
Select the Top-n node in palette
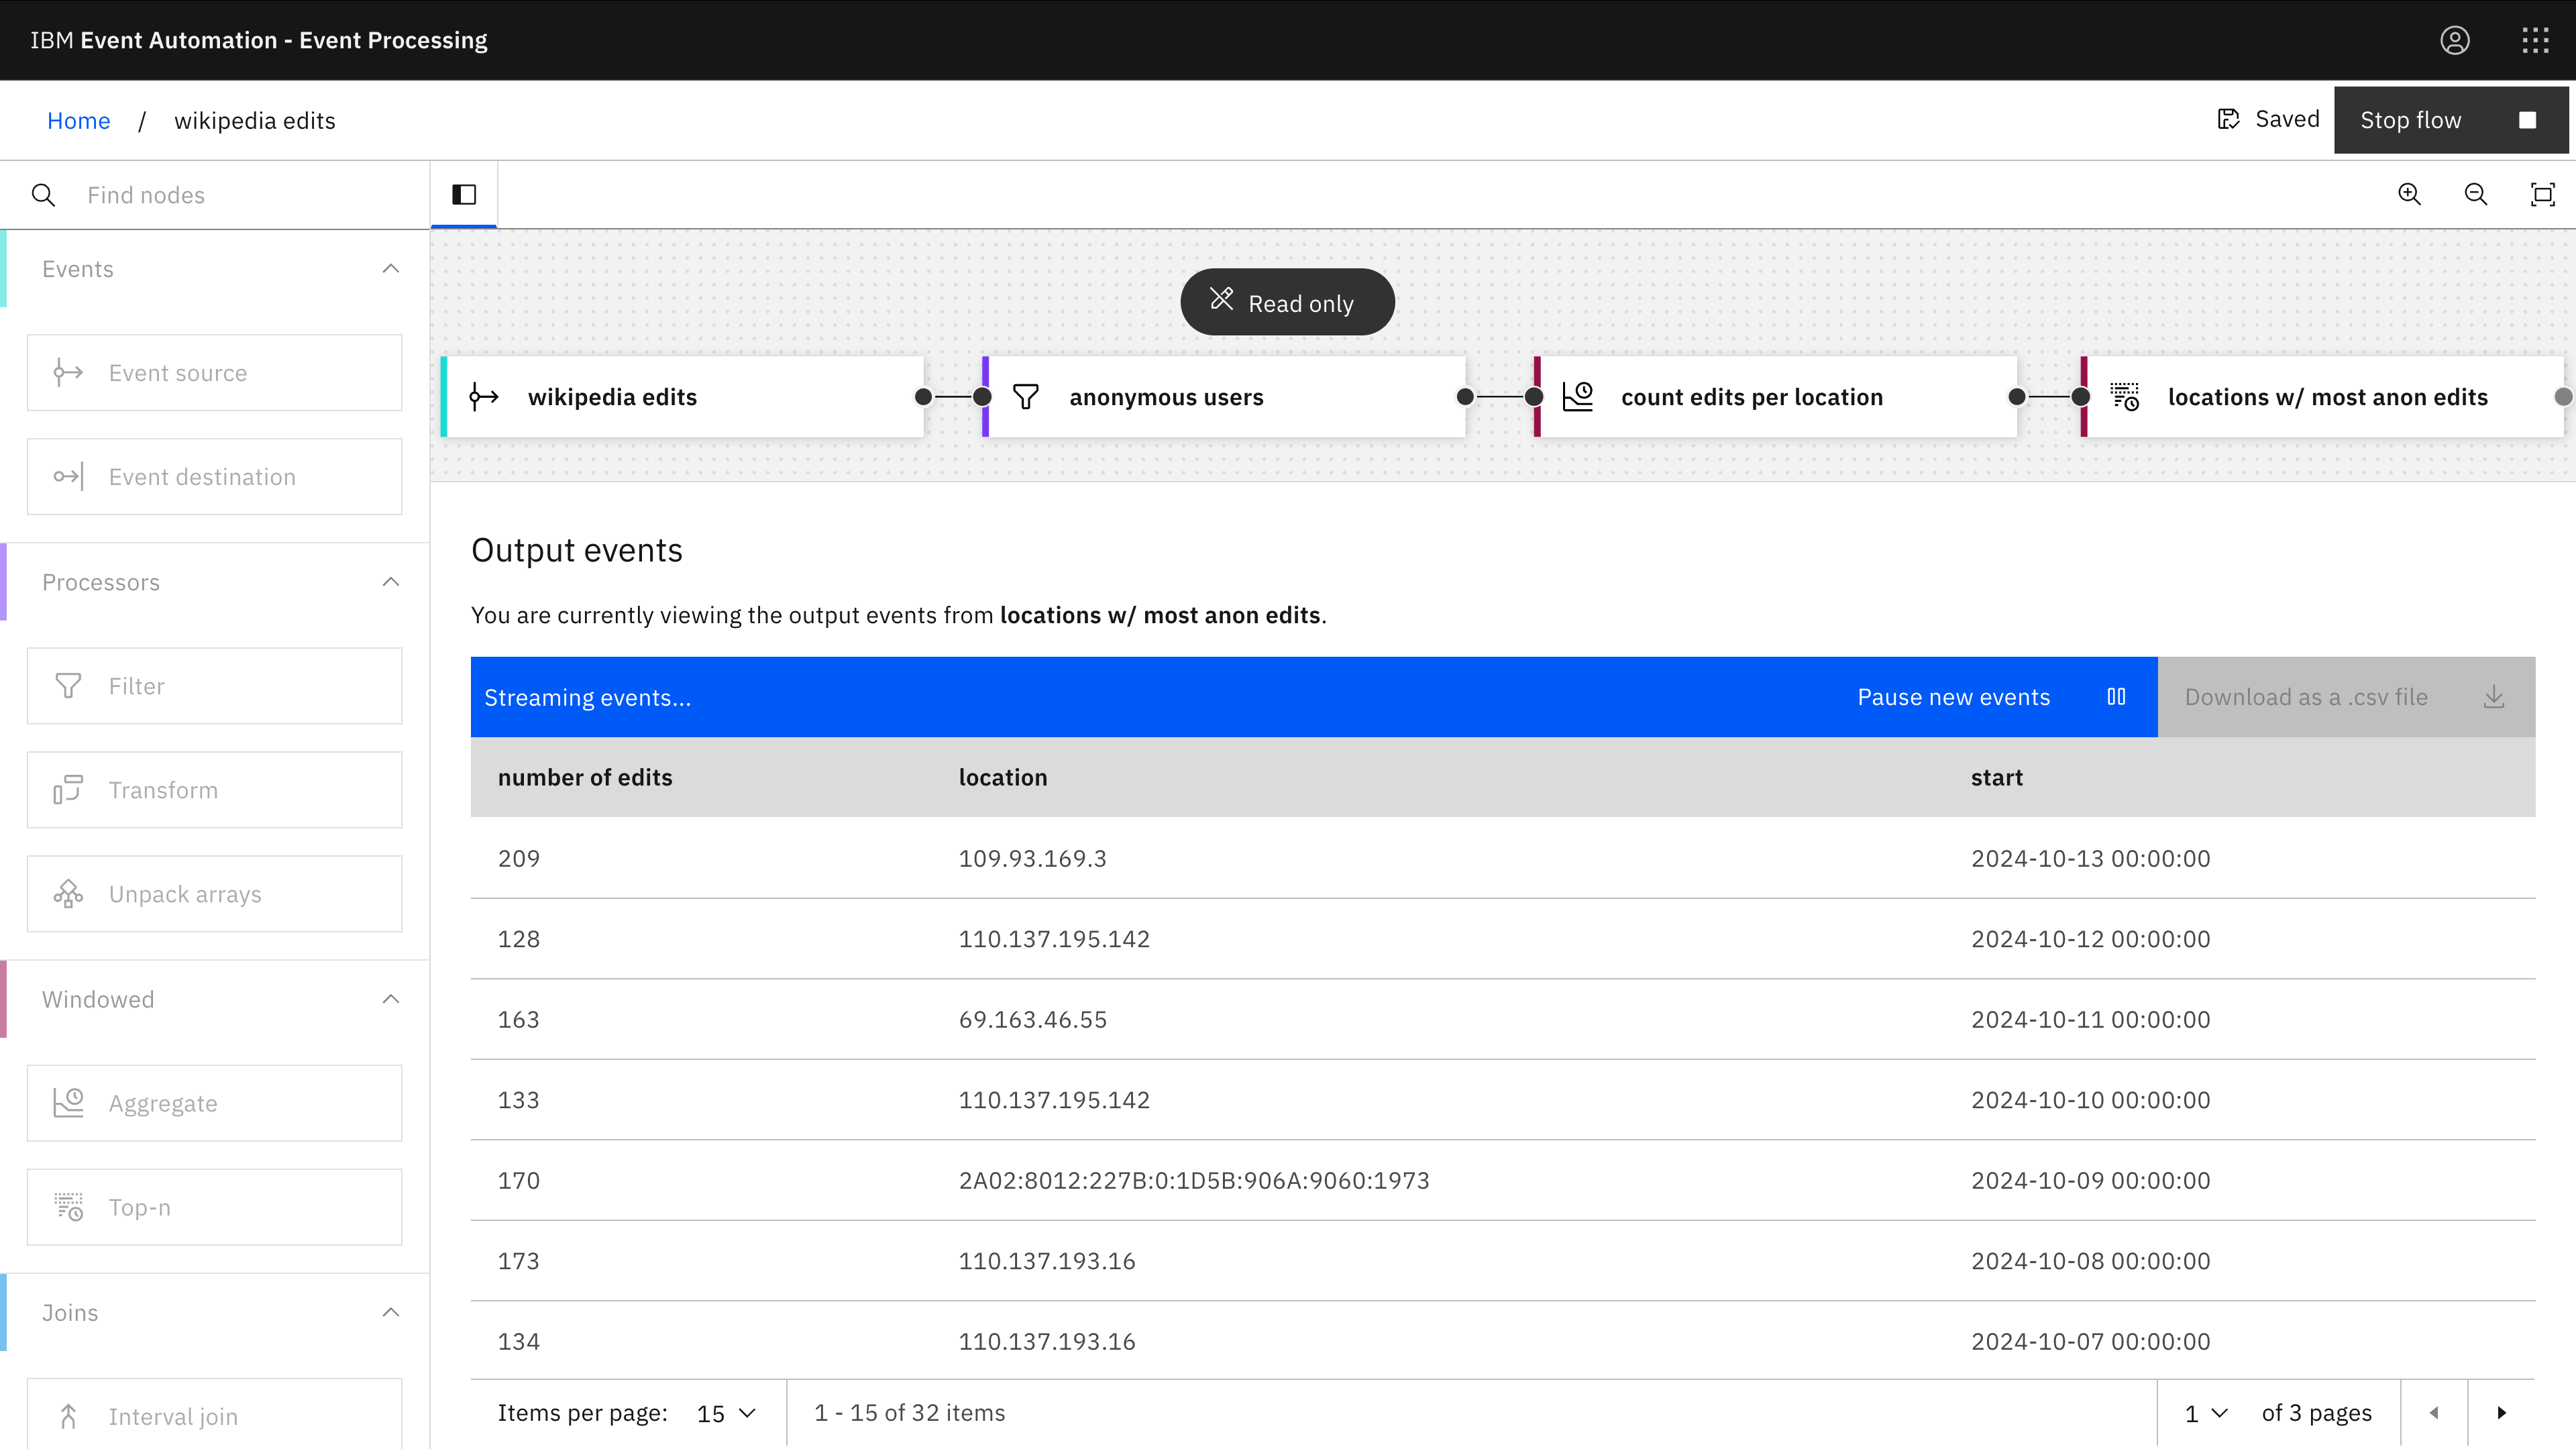pos(214,1207)
